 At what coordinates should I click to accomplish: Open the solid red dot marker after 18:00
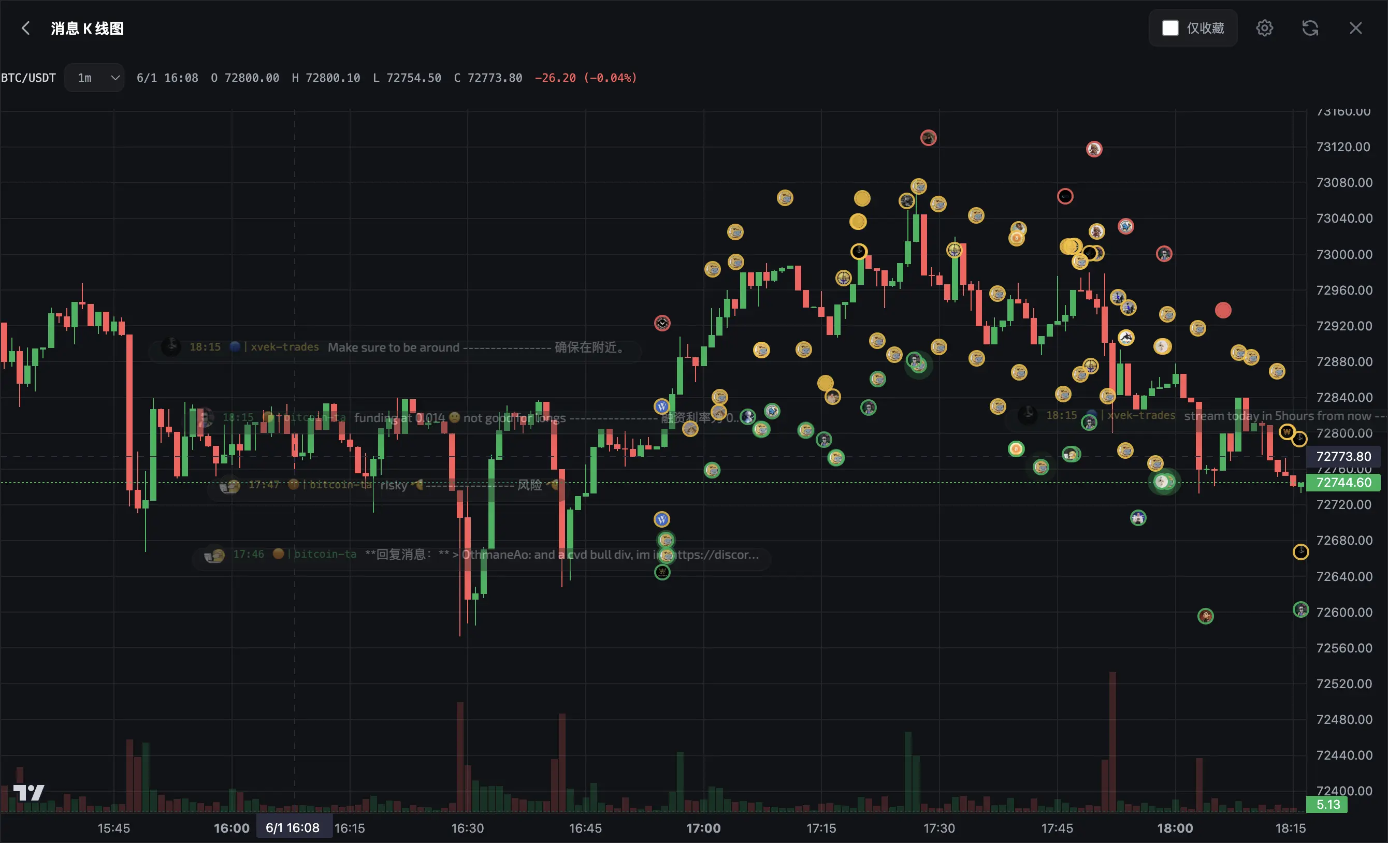click(1223, 310)
